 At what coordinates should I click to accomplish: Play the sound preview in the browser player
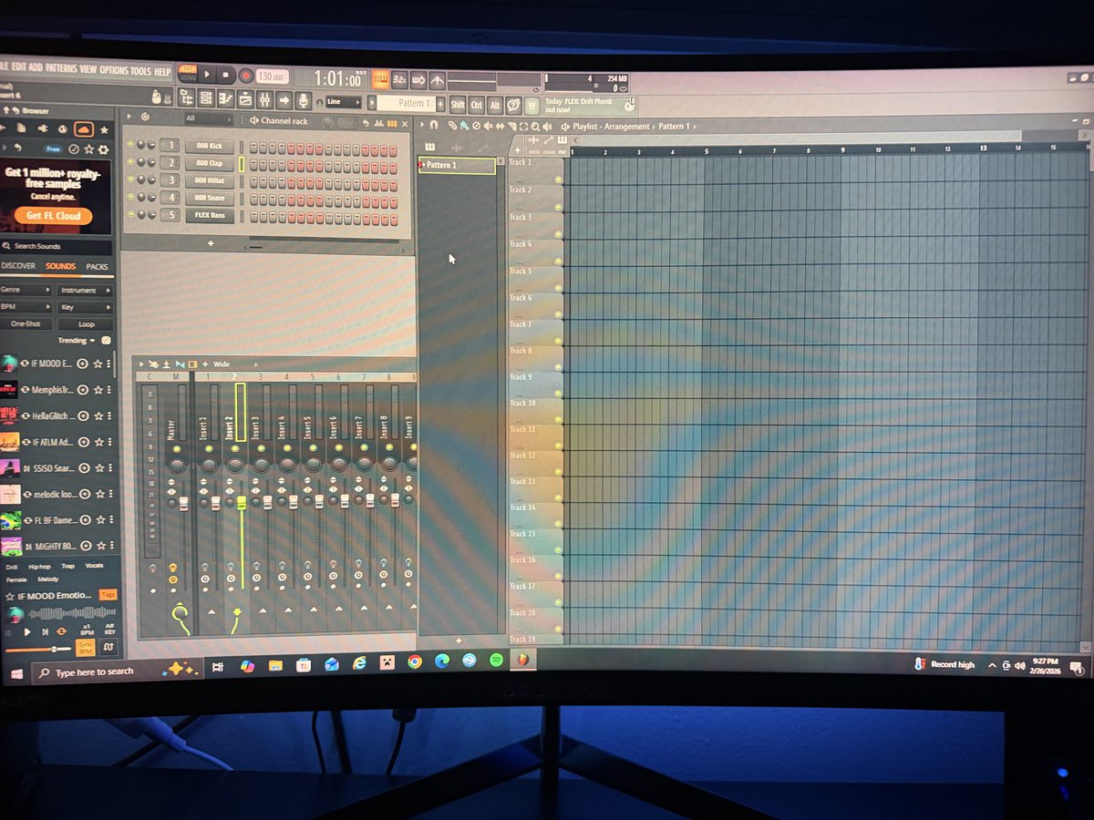pos(27,632)
